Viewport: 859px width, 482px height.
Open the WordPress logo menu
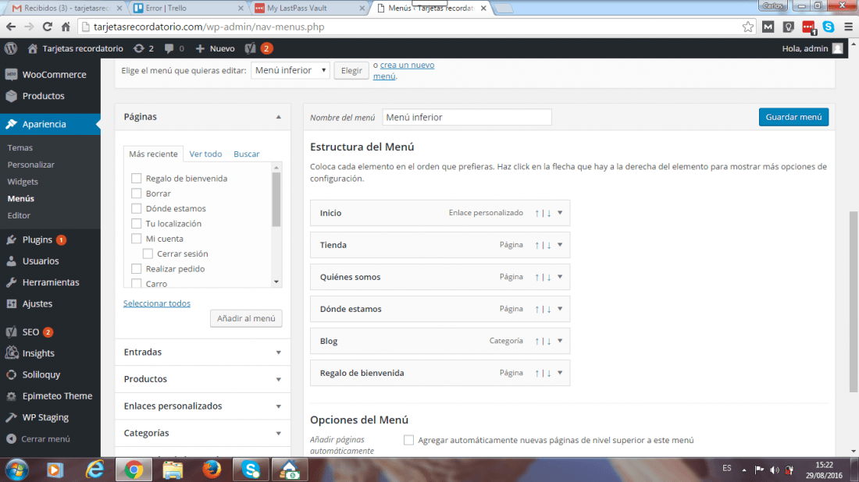(x=11, y=48)
